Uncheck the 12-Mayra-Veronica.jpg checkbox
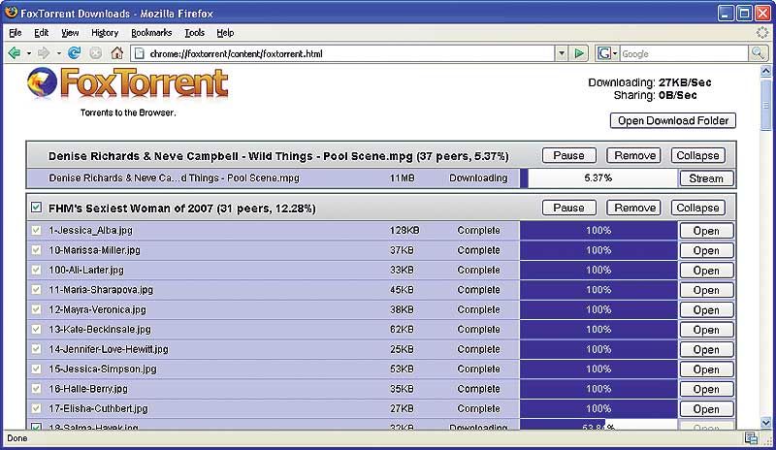Screen dimensions: 776x450 point(36,309)
